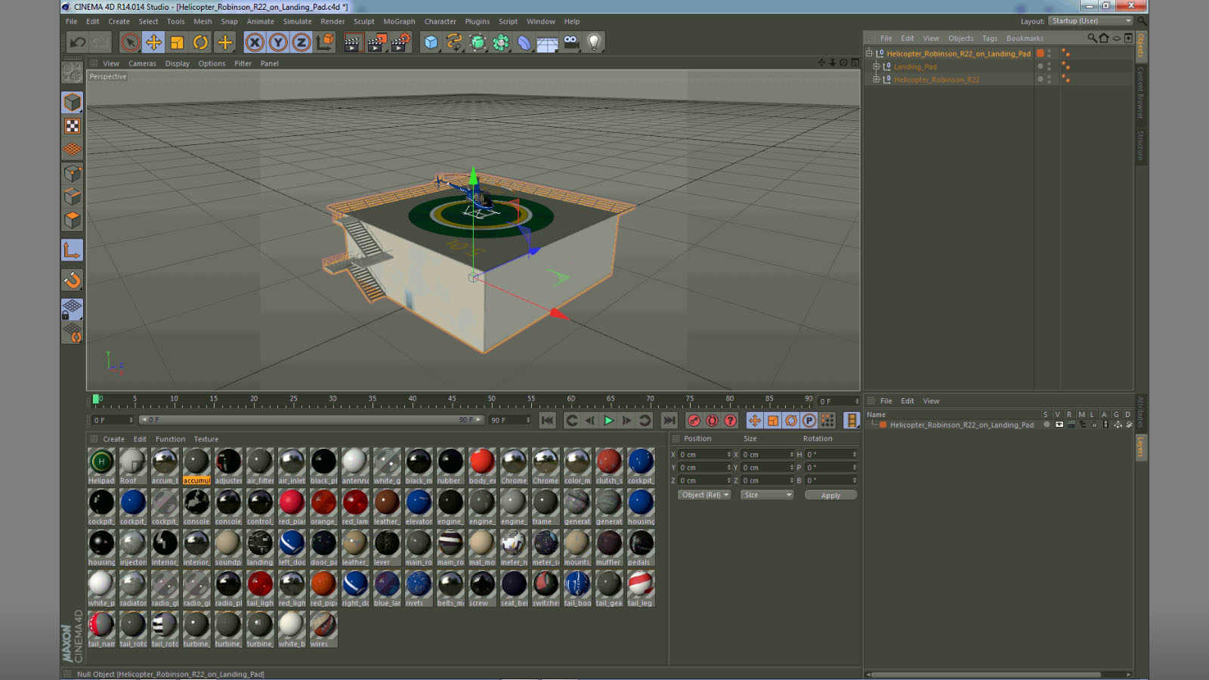Switch to Model mode
The width and height of the screenshot is (1209, 680).
point(72,102)
